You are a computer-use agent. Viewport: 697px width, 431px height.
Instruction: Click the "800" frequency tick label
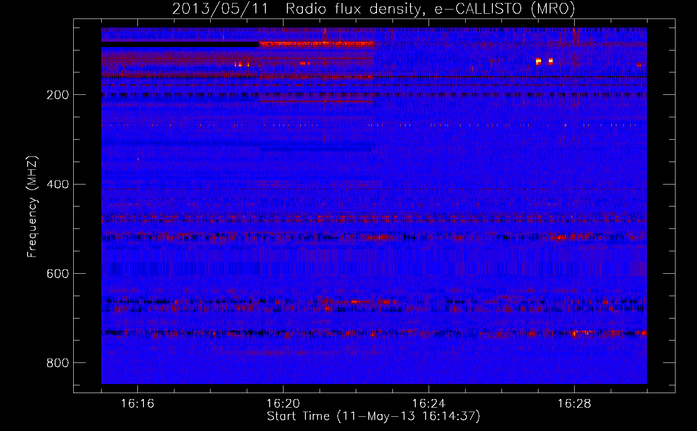58,363
